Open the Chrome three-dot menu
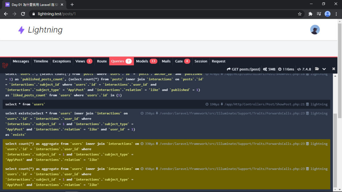The image size is (342, 192). click(x=336, y=14)
